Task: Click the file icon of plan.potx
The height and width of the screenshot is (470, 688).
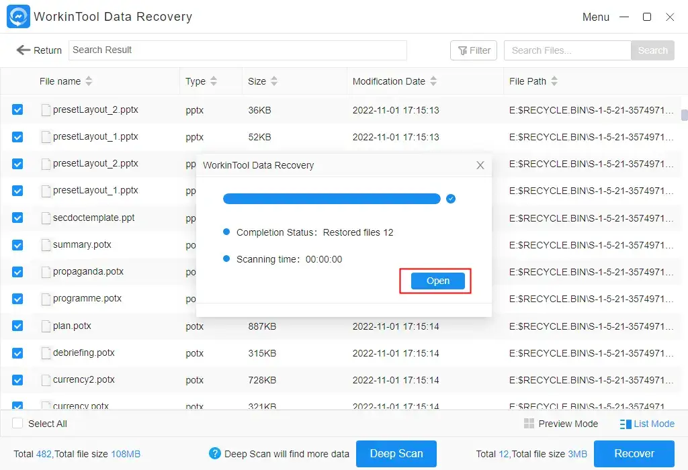Action: point(46,326)
